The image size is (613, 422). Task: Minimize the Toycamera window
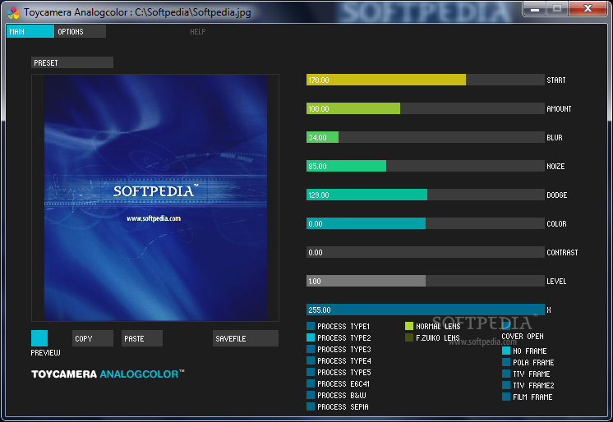pyautogui.click(x=535, y=8)
